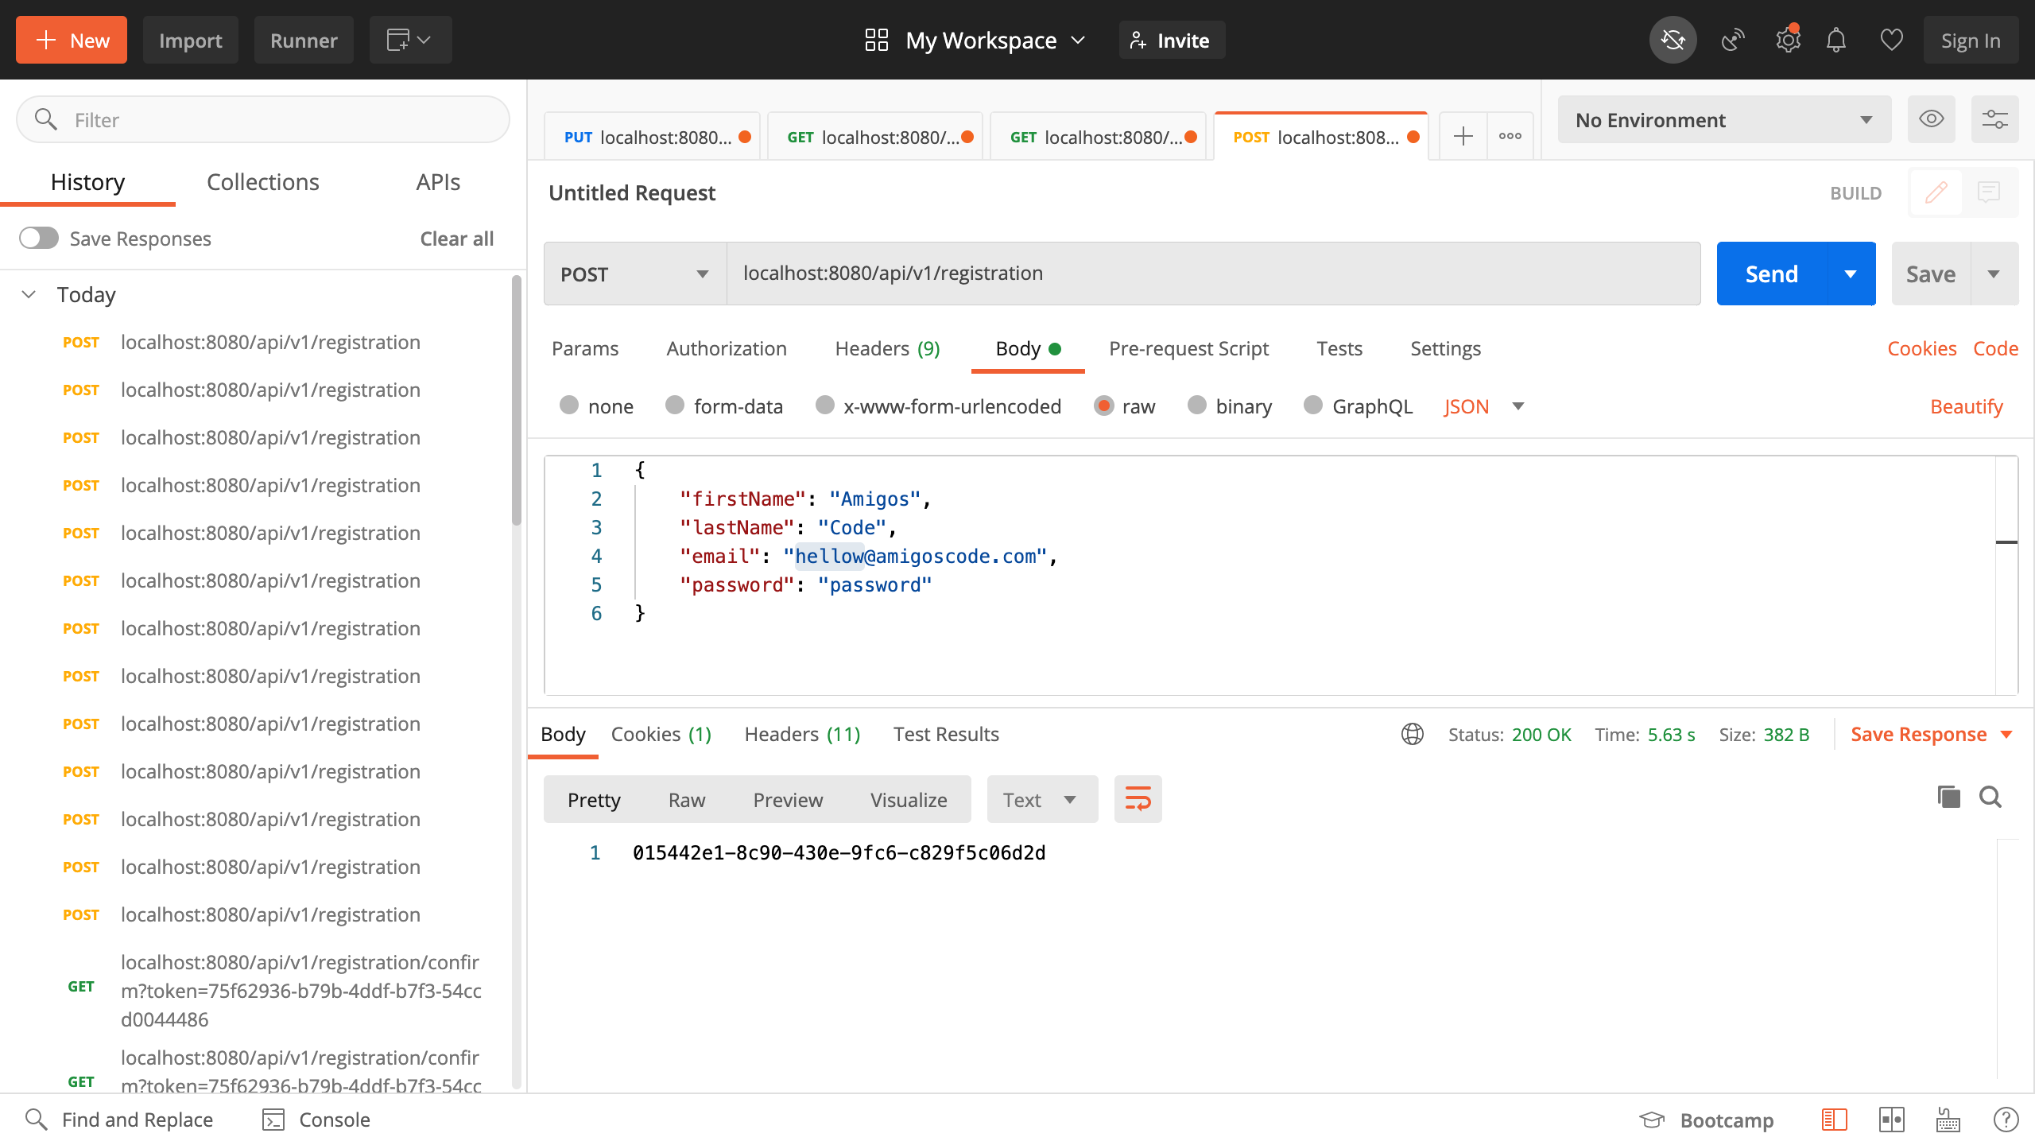This screenshot has width=2035, height=1145.
Task: Click environment quick look eye icon
Action: point(1931,119)
